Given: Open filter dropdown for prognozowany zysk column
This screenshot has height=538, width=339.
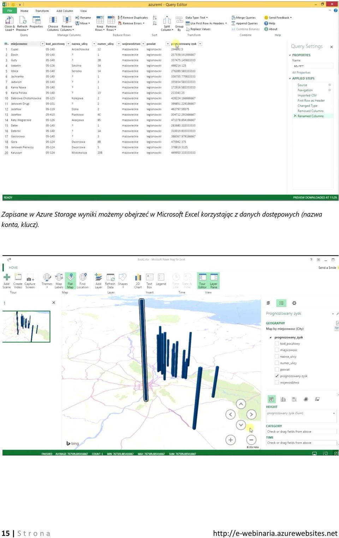Looking at the screenshot, I should (200, 44).
